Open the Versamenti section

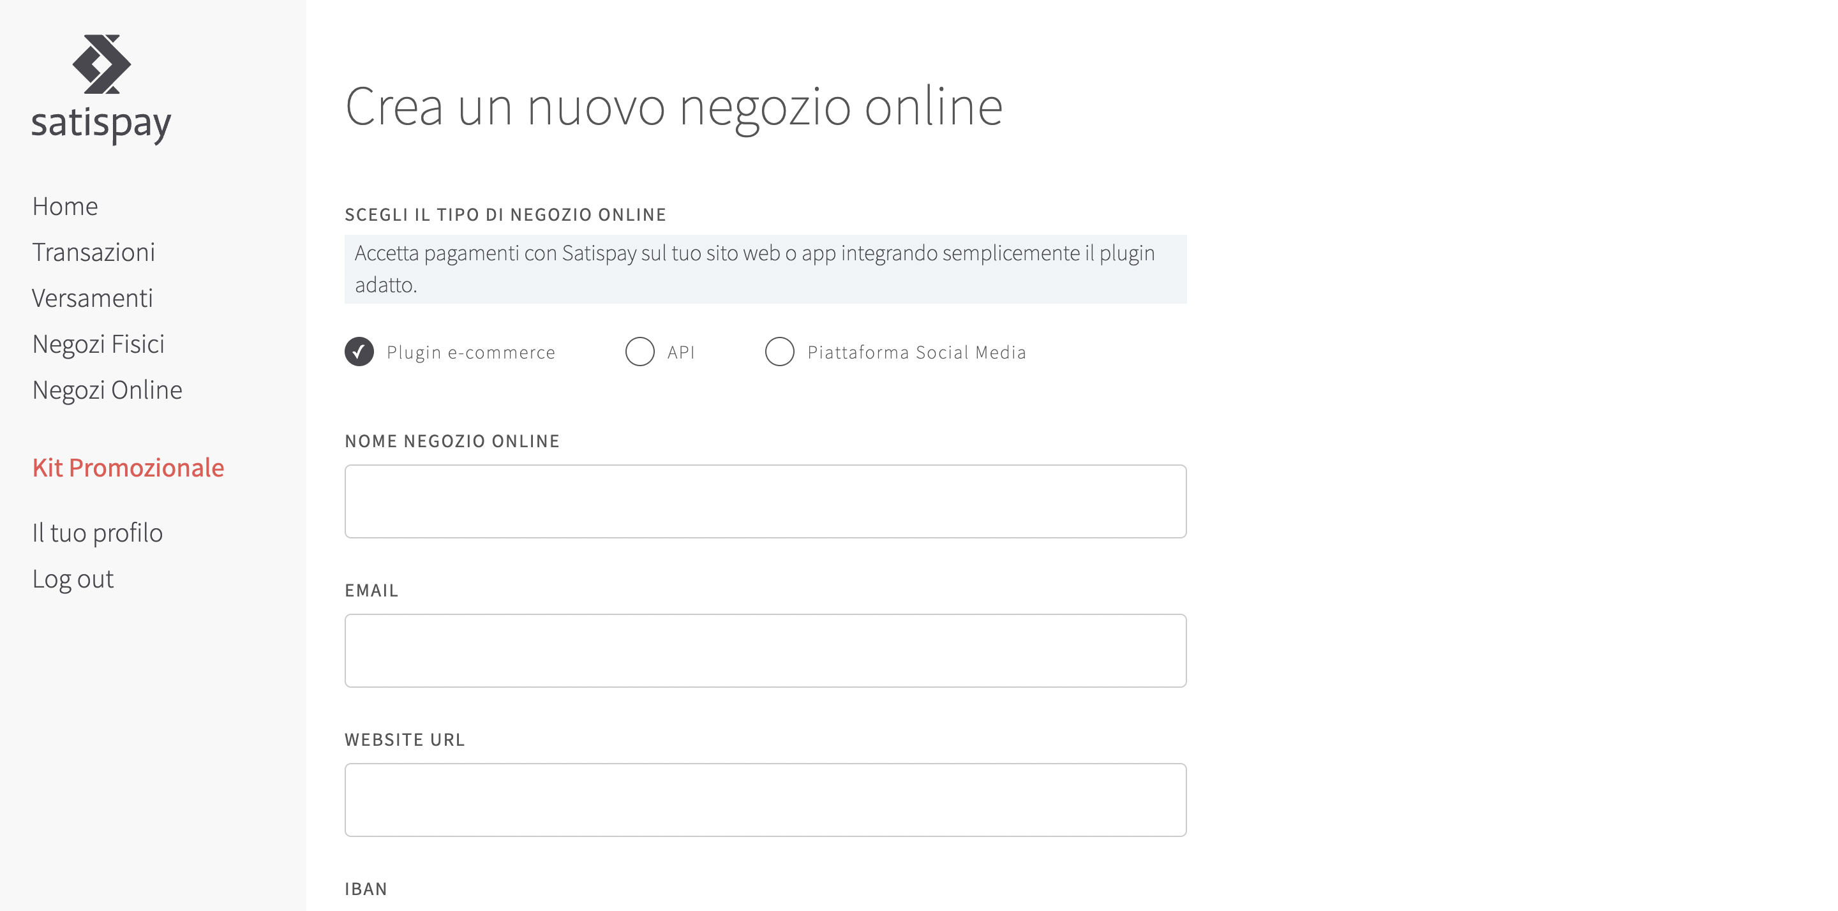[92, 298]
